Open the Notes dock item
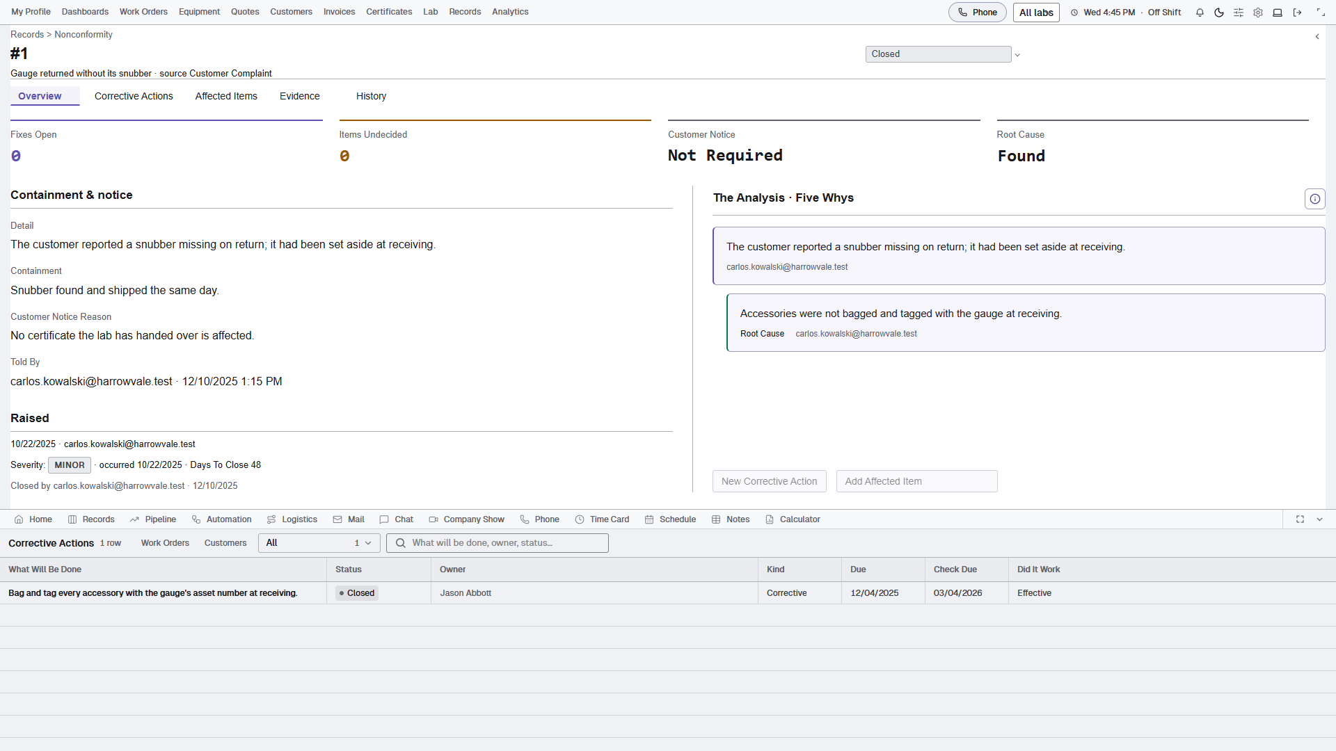Image resolution: width=1336 pixels, height=751 pixels. (x=731, y=519)
